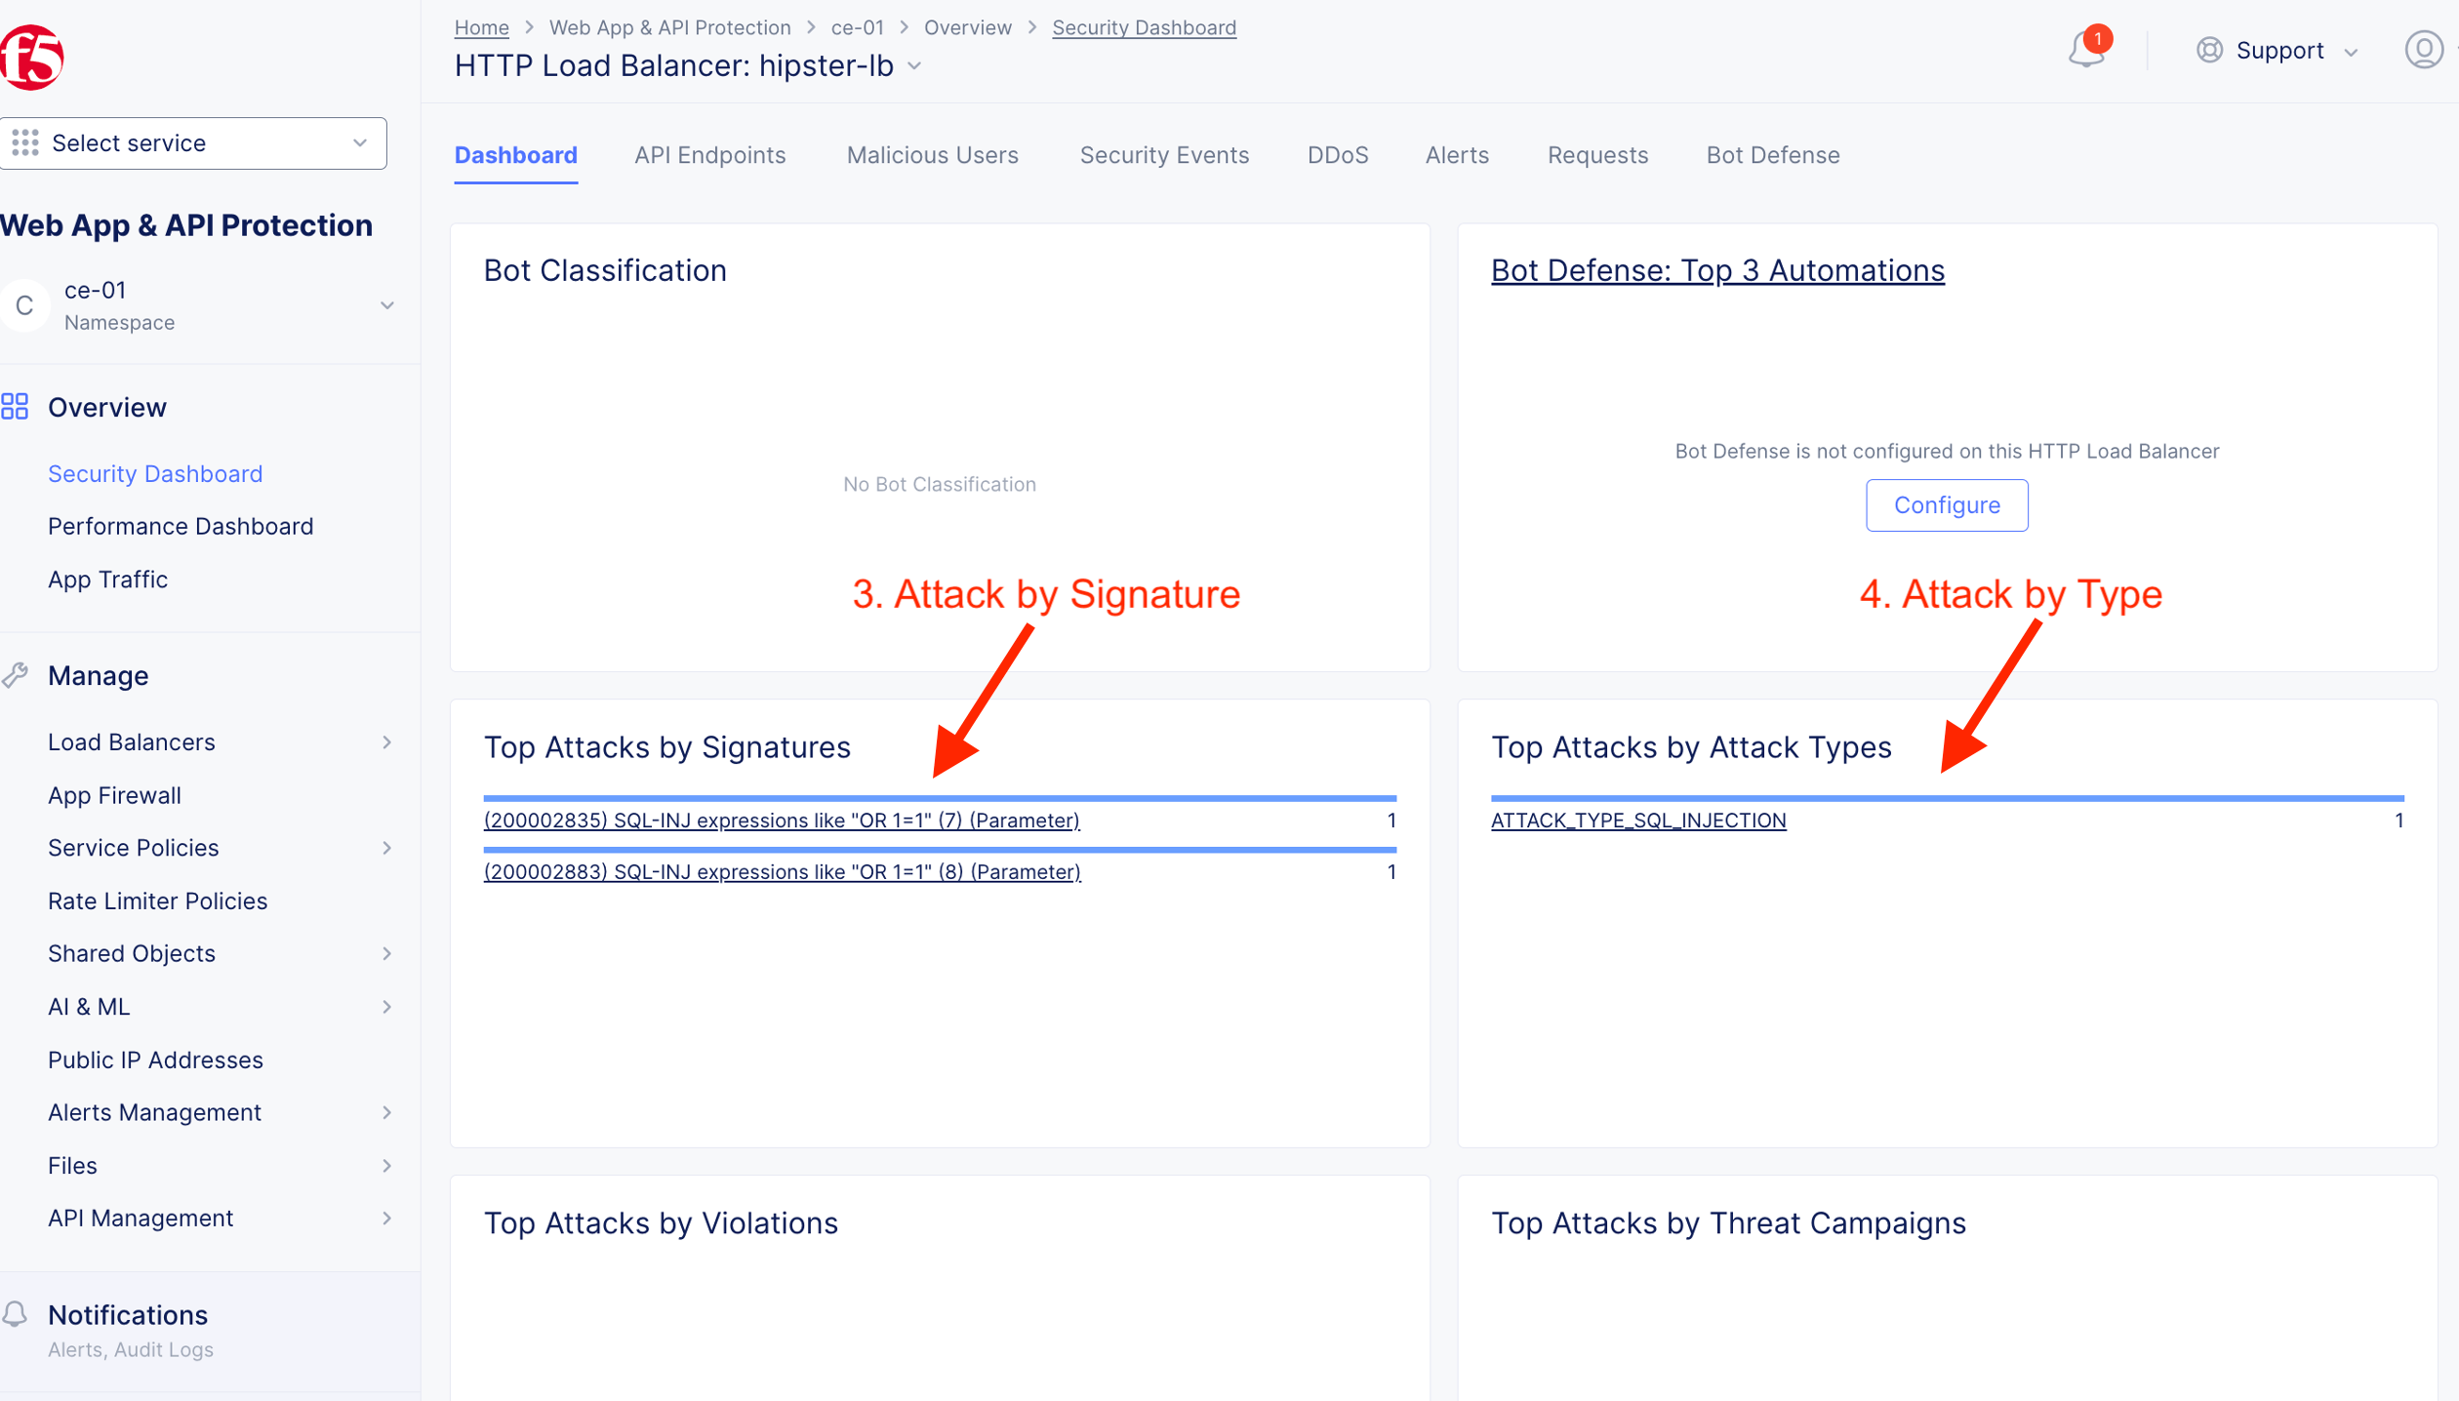Open the notification bell with red badge
2459x1401 pixels.
pos(2086,49)
